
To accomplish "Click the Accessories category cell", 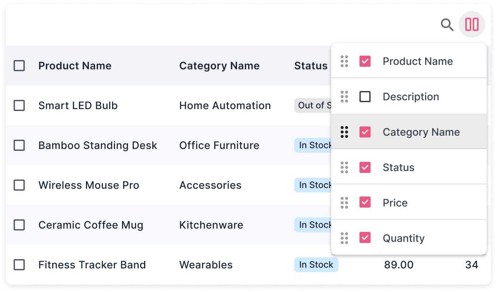I will tap(210, 185).
